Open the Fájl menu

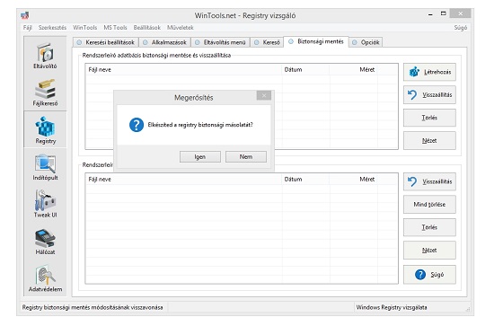pyautogui.click(x=28, y=28)
